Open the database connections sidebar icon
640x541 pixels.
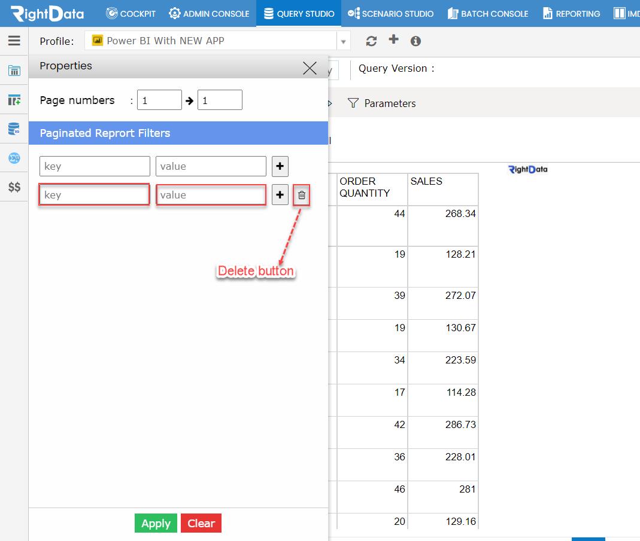pyautogui.click(x=14, y=129)
